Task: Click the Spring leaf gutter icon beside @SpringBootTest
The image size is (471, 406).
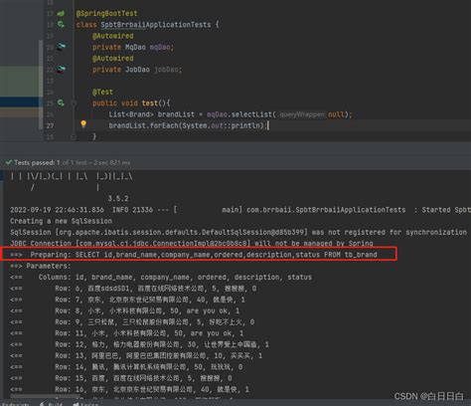Action: (x=61, y=13)
